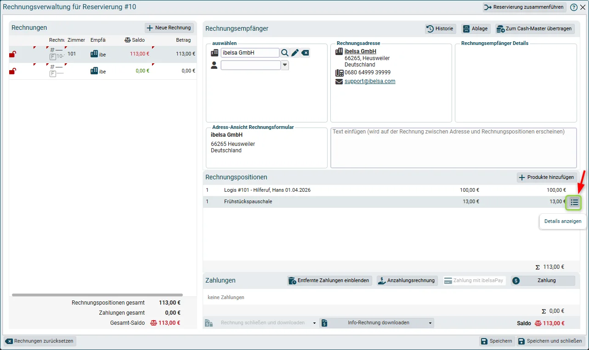This screenshot has width=589, height=350.
Task: Click the magnifier search icon beside ibelsa GmbH
Action: 285,53
